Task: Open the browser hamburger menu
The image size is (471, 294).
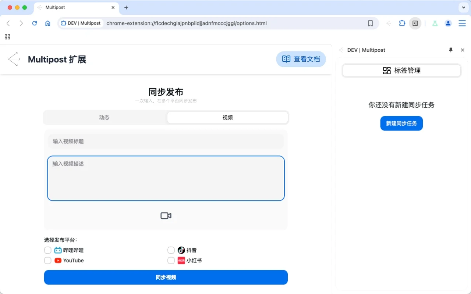Action: [x=462, y=23]
